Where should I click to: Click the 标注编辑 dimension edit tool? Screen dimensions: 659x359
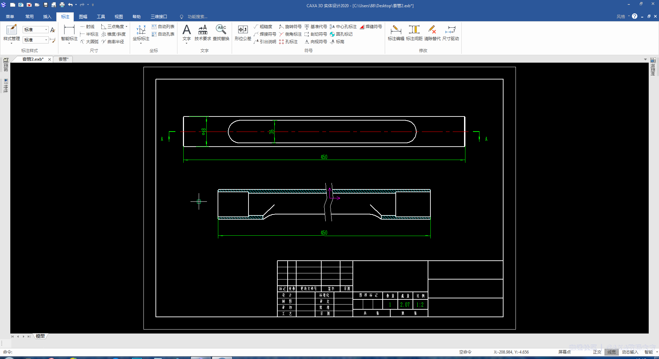tap(396, 33)
